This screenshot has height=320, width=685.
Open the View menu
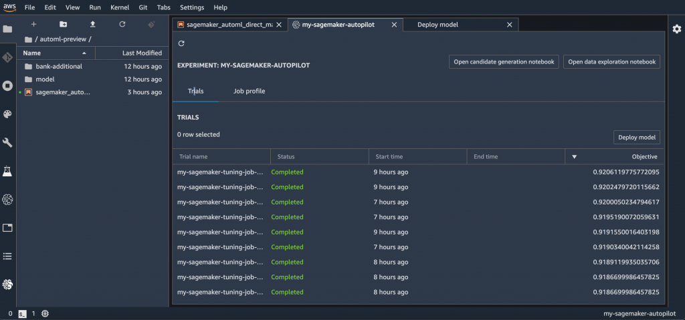[72, 7]
